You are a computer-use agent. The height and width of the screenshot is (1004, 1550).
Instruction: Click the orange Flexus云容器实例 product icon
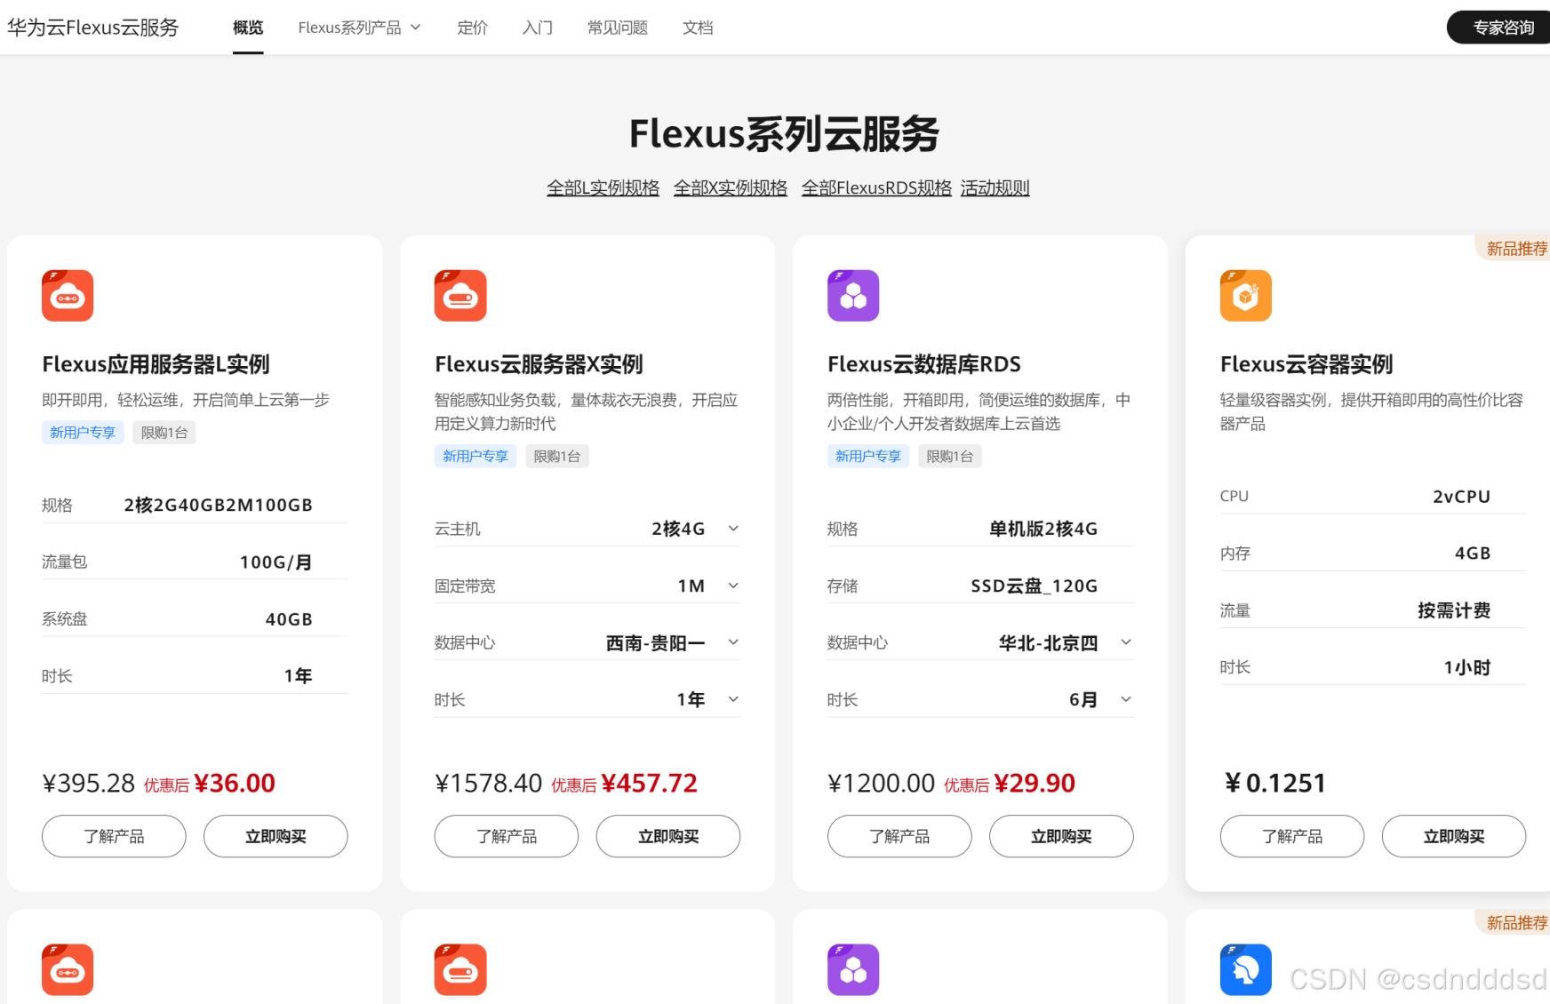click(x=1246, y=296)
